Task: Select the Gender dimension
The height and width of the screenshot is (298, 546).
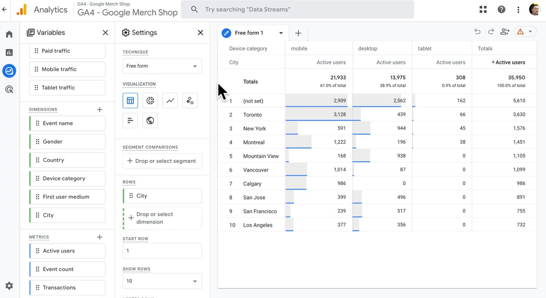Action: (x=67, y=142)
